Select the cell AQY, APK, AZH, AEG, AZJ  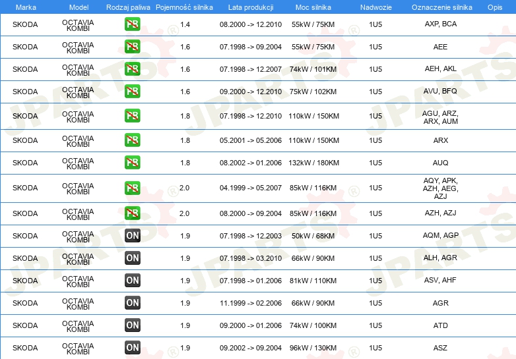441,188
